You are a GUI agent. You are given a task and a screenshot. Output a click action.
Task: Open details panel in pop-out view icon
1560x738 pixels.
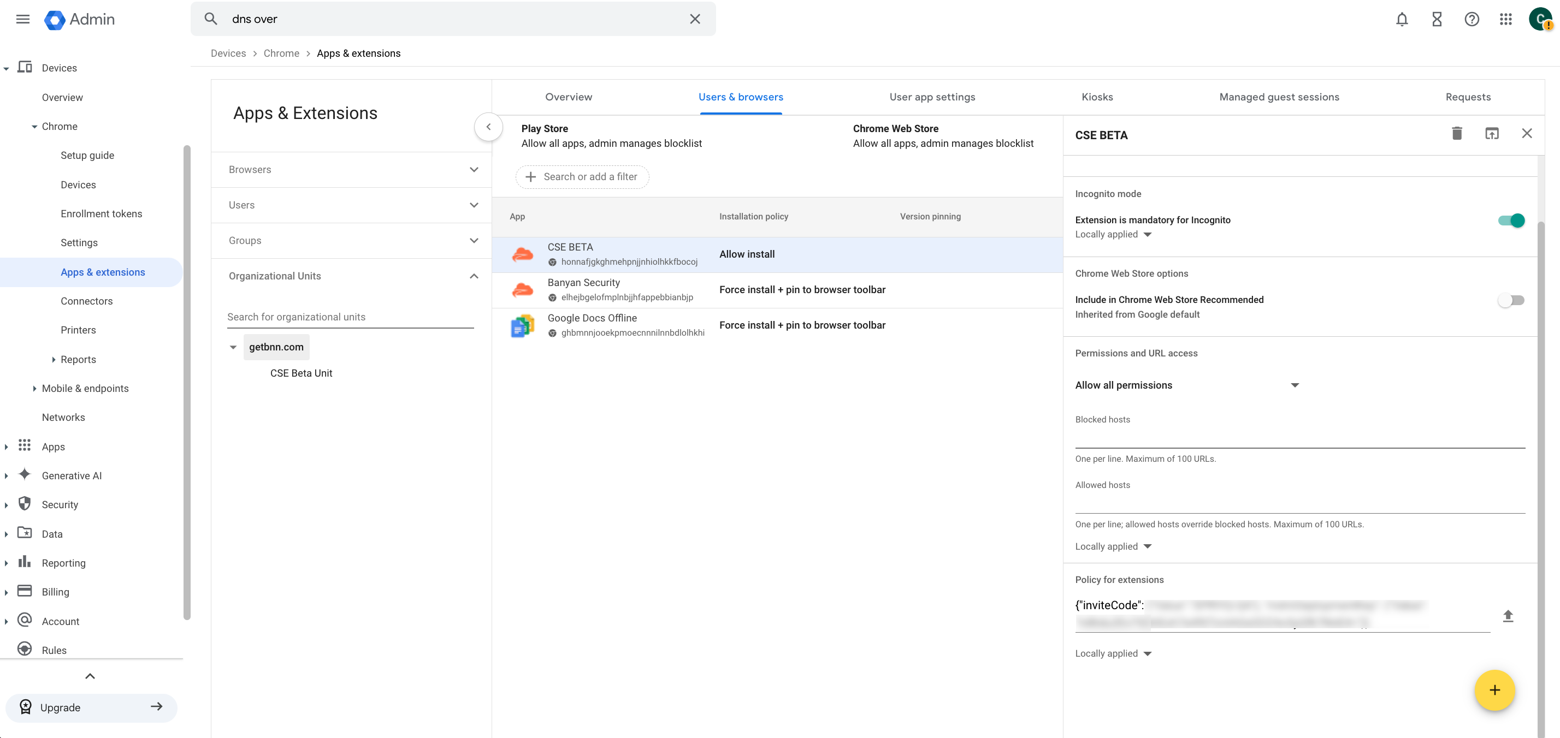point(1492,134)
